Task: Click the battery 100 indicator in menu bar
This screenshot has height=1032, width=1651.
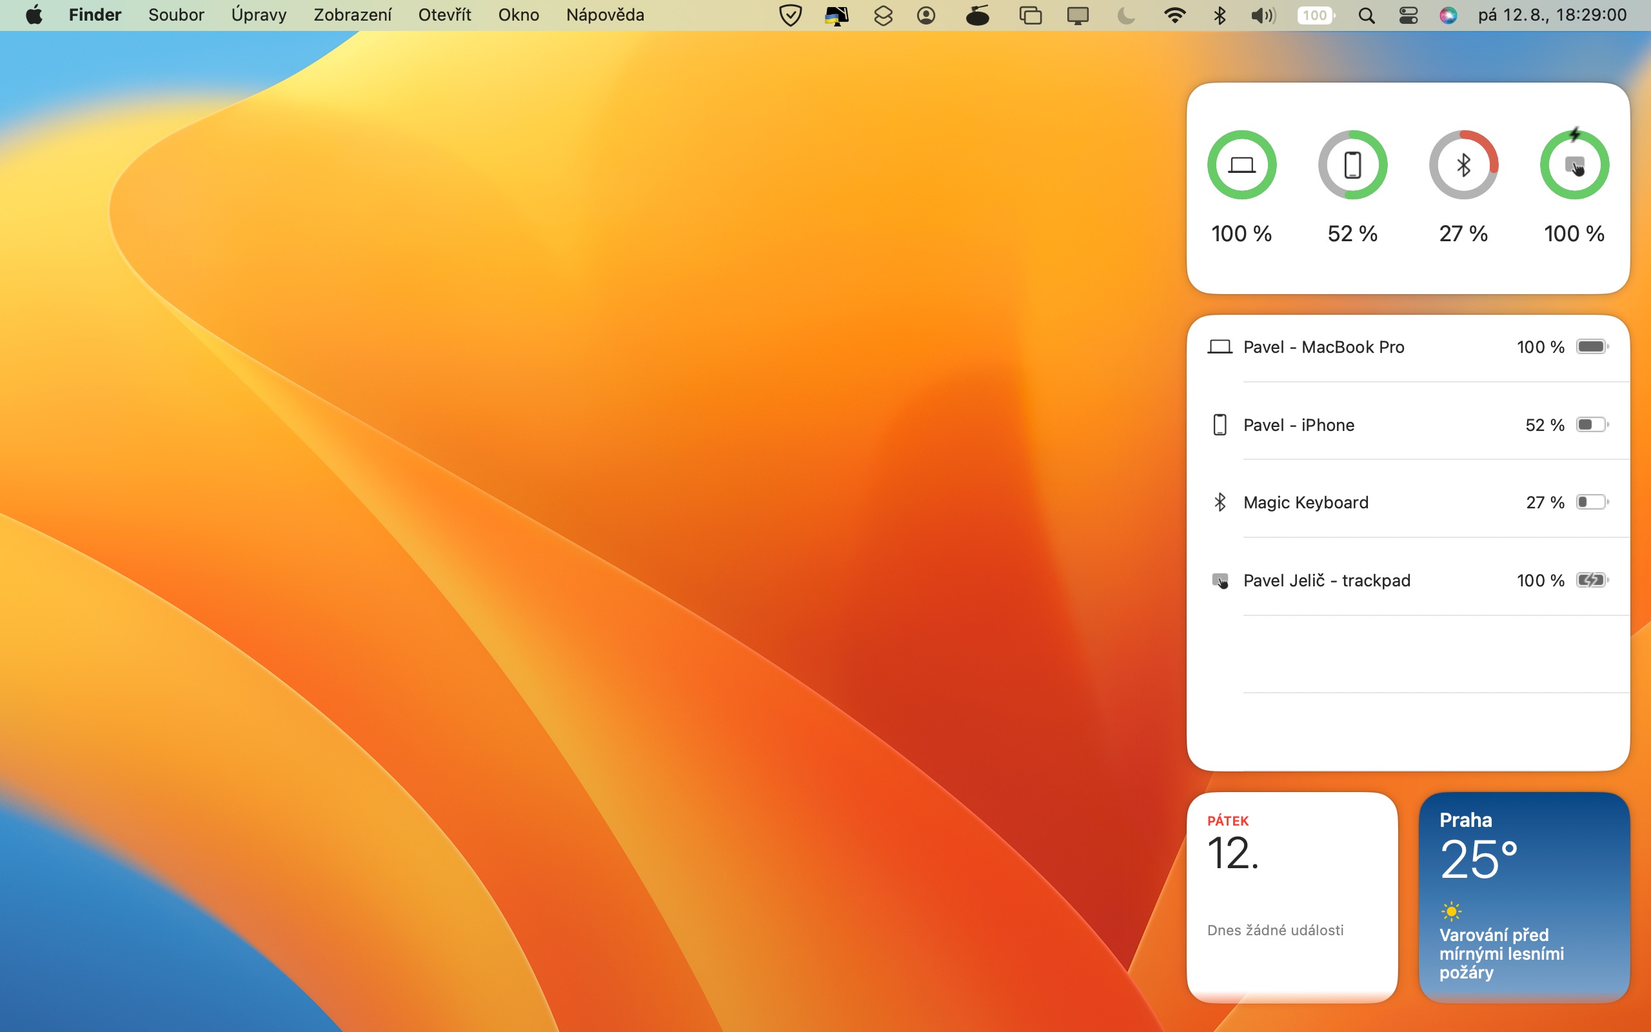Action: click(x=1316, y=15)
